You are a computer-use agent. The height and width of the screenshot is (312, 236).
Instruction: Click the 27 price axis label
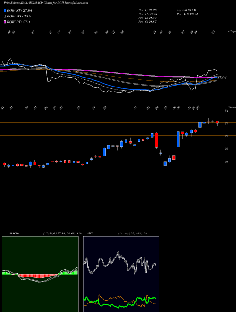tap(226, 136)
